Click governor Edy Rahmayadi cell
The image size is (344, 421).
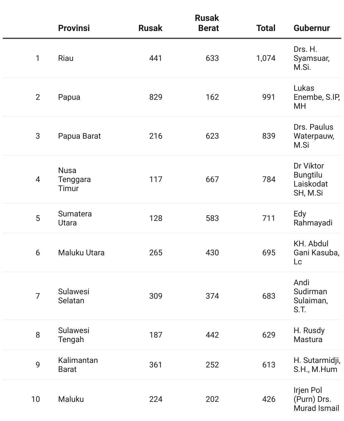click(x=313, y=218)
